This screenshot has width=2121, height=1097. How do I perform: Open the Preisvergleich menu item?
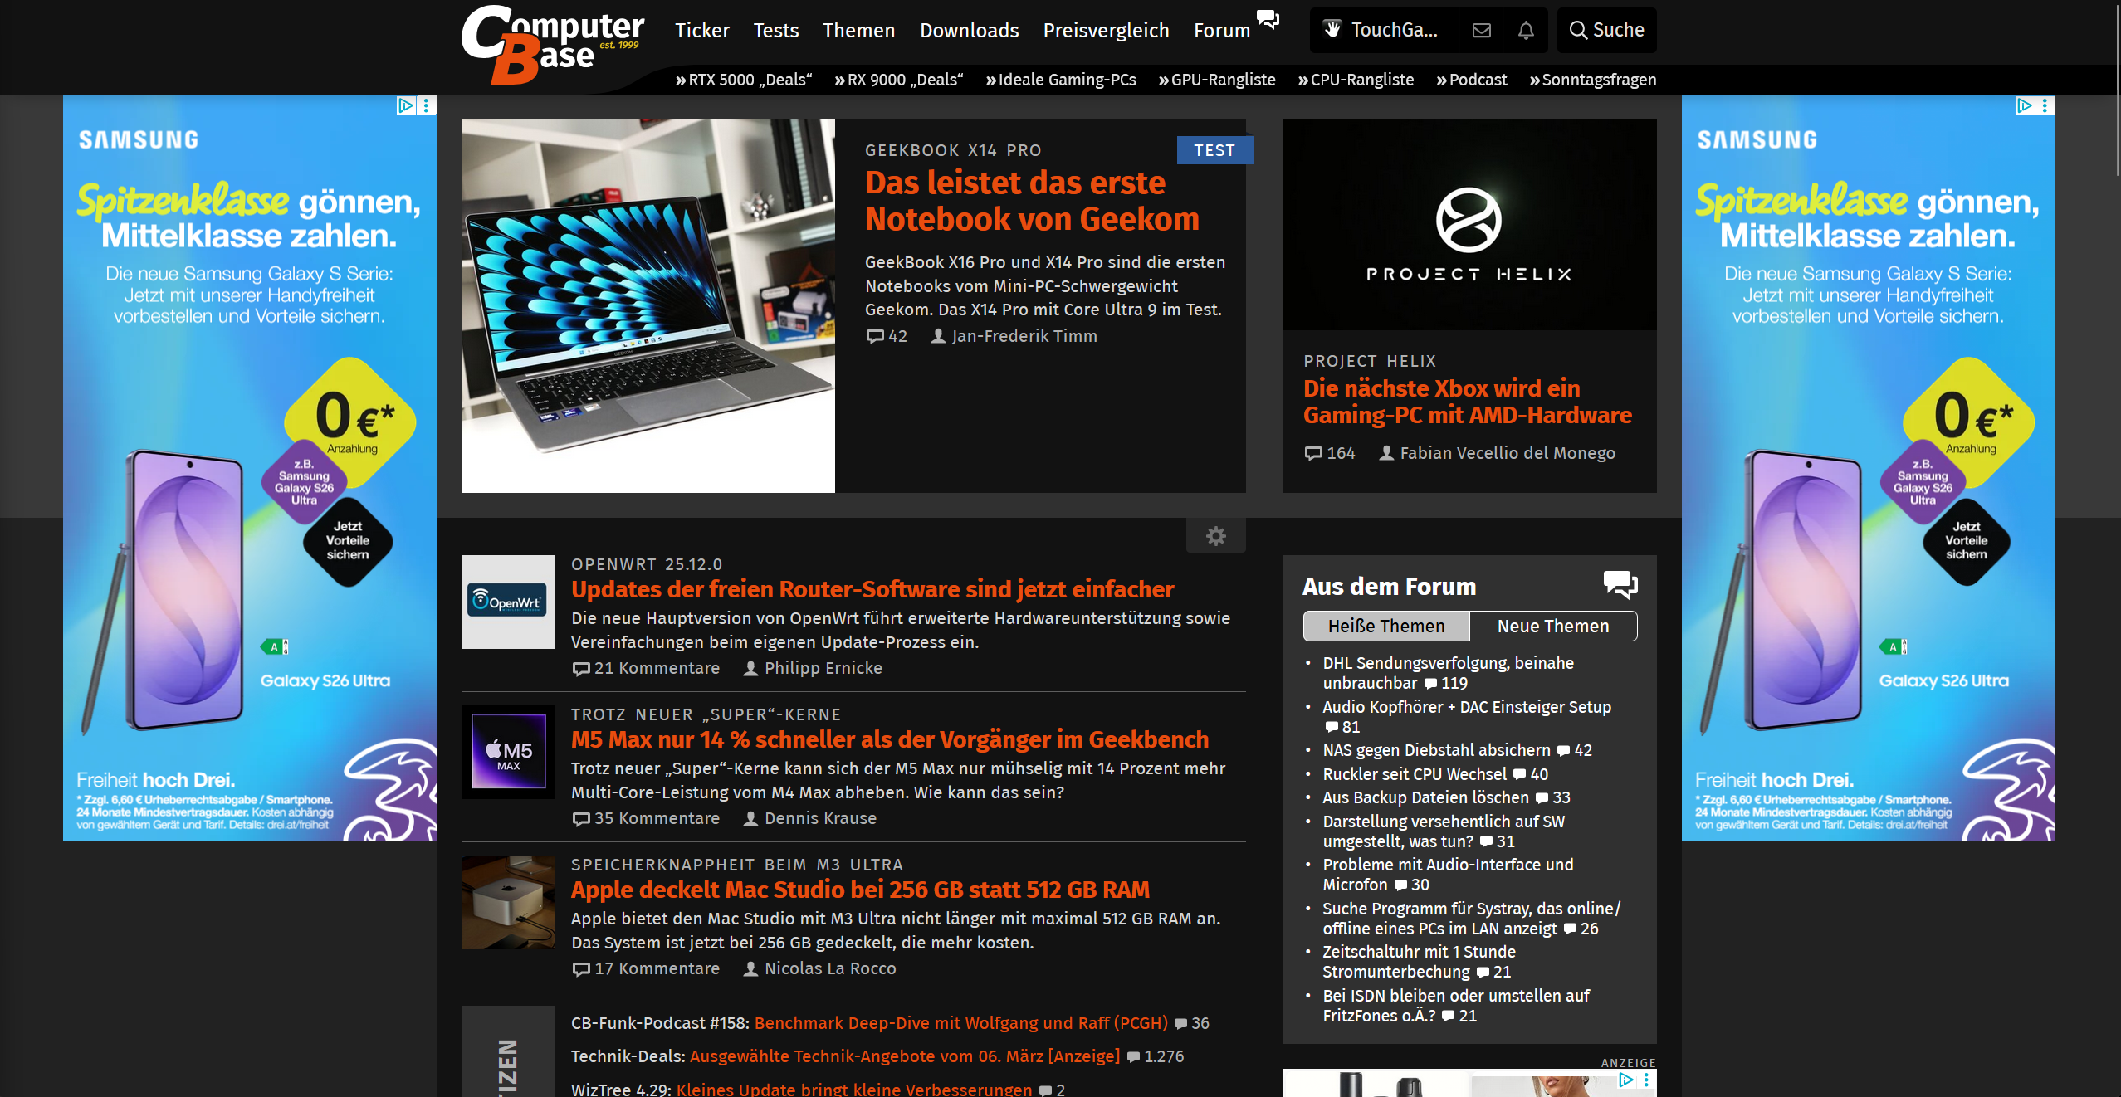point(1106,31)
